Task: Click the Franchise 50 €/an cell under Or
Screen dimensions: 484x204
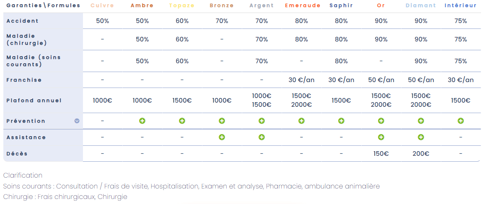Action: [x=381, y=80]
